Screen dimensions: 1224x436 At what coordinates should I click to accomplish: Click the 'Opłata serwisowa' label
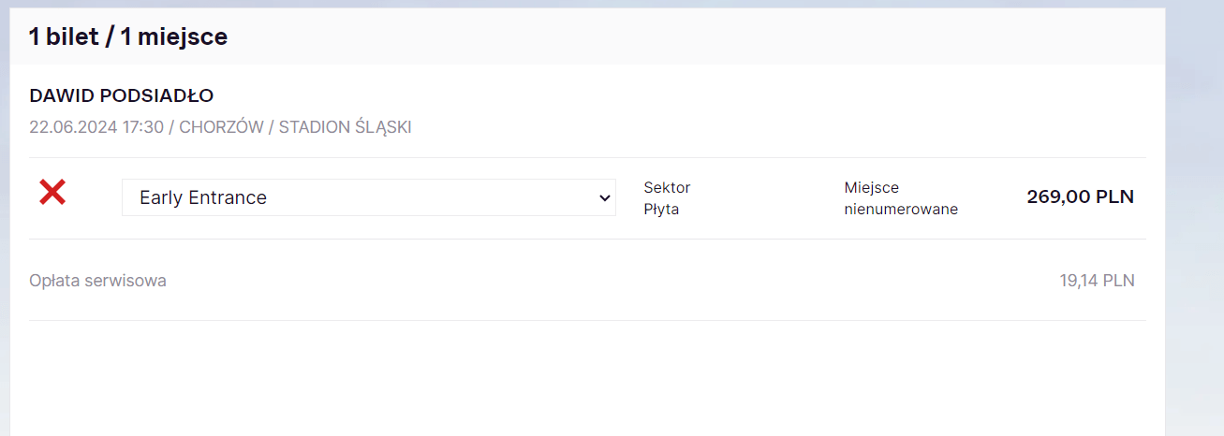pyautogui.click(x=97, y=281)
